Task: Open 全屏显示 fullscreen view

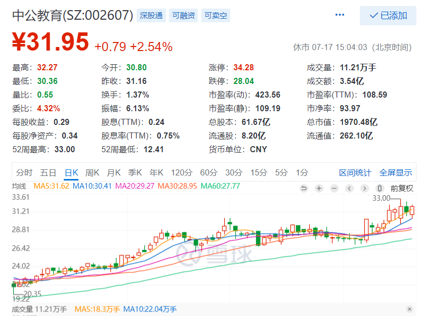Action: 396,172
